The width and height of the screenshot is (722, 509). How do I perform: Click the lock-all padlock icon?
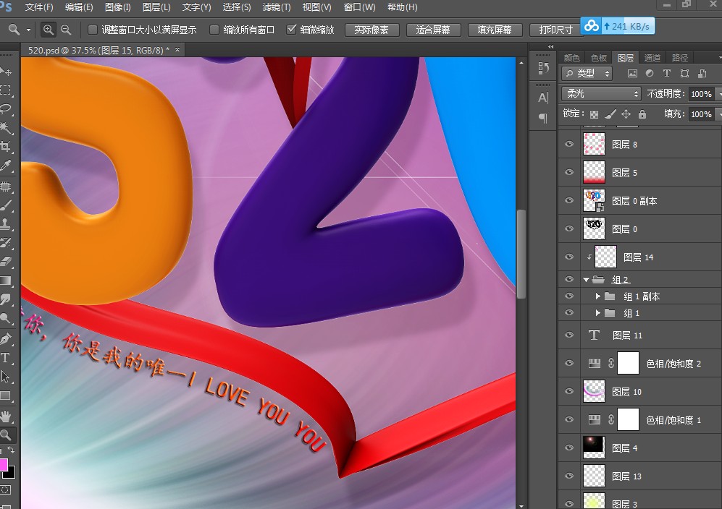coord(642,114)
